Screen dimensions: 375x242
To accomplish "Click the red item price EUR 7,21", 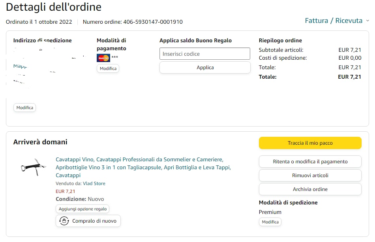I will click(x=66, y=191).
